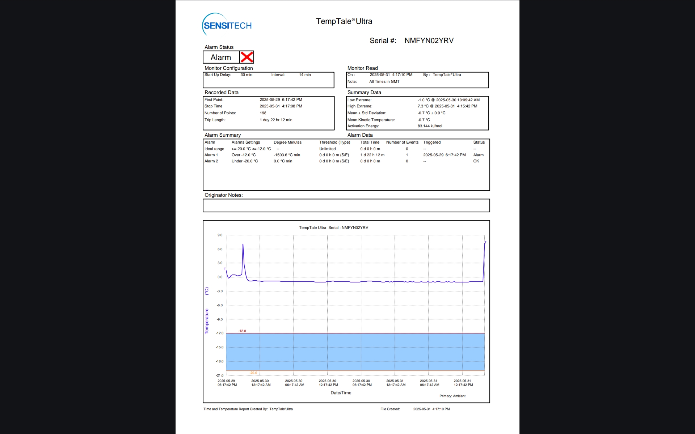
Task: Click x-axis tick 2025-05-31 06:17:42 AM
Action: (429, 383)
